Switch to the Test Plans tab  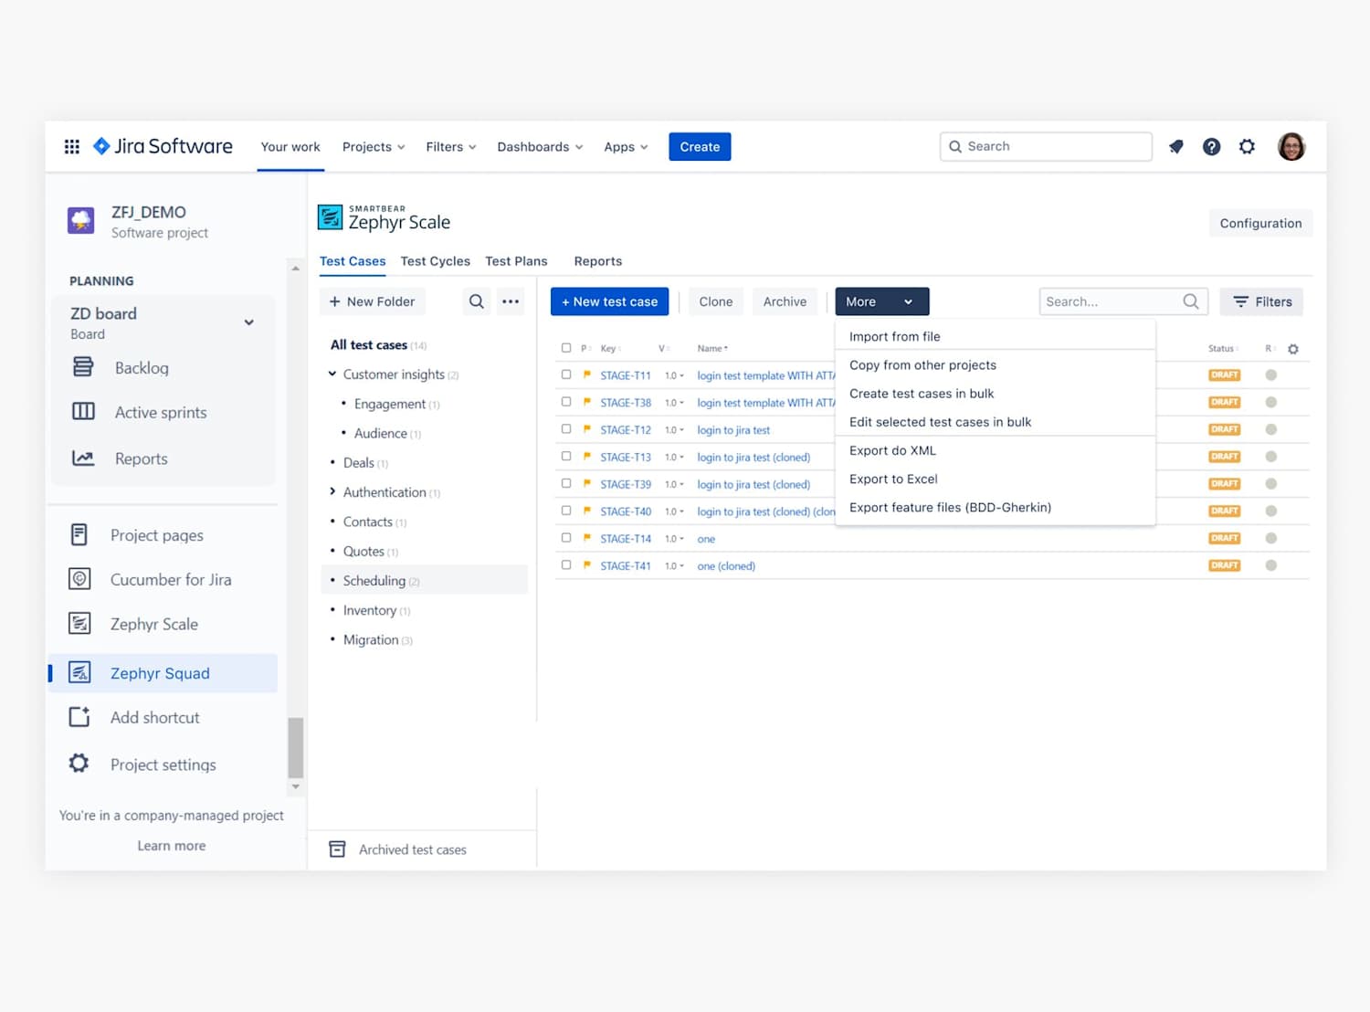tap(517, 261)
